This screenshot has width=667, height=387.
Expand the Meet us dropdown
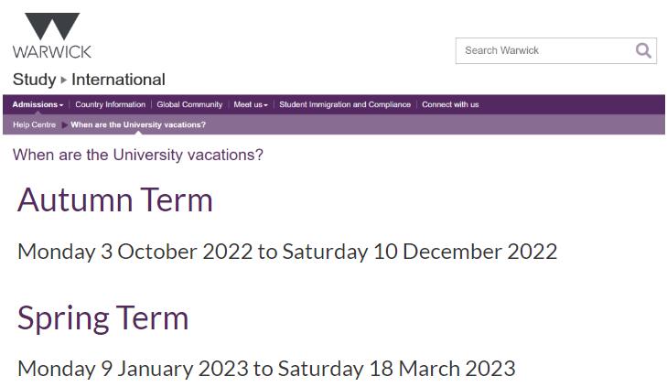tap(251, 104)
